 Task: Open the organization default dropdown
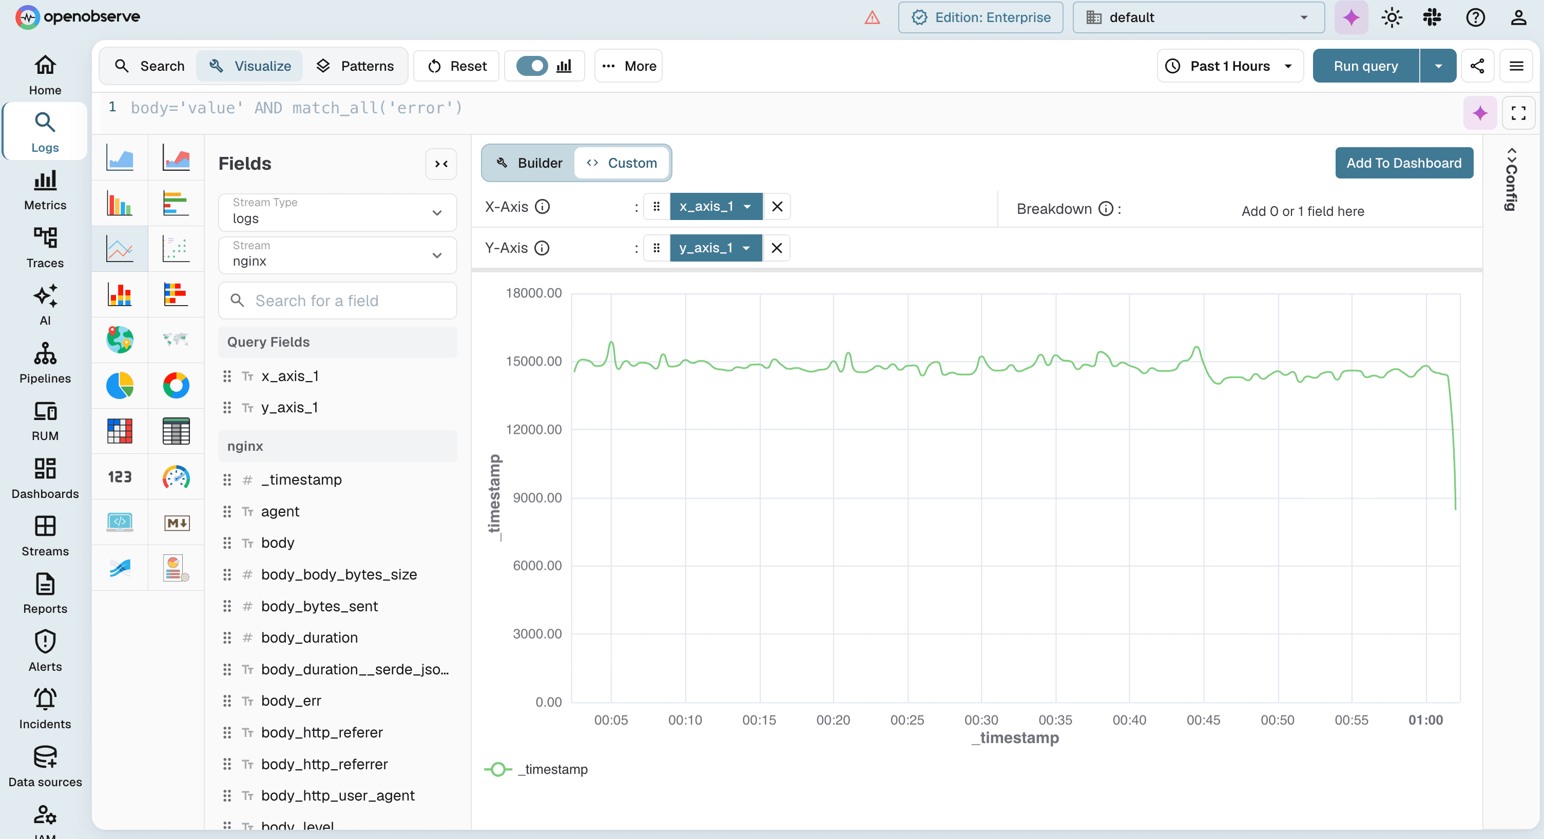1198,17
